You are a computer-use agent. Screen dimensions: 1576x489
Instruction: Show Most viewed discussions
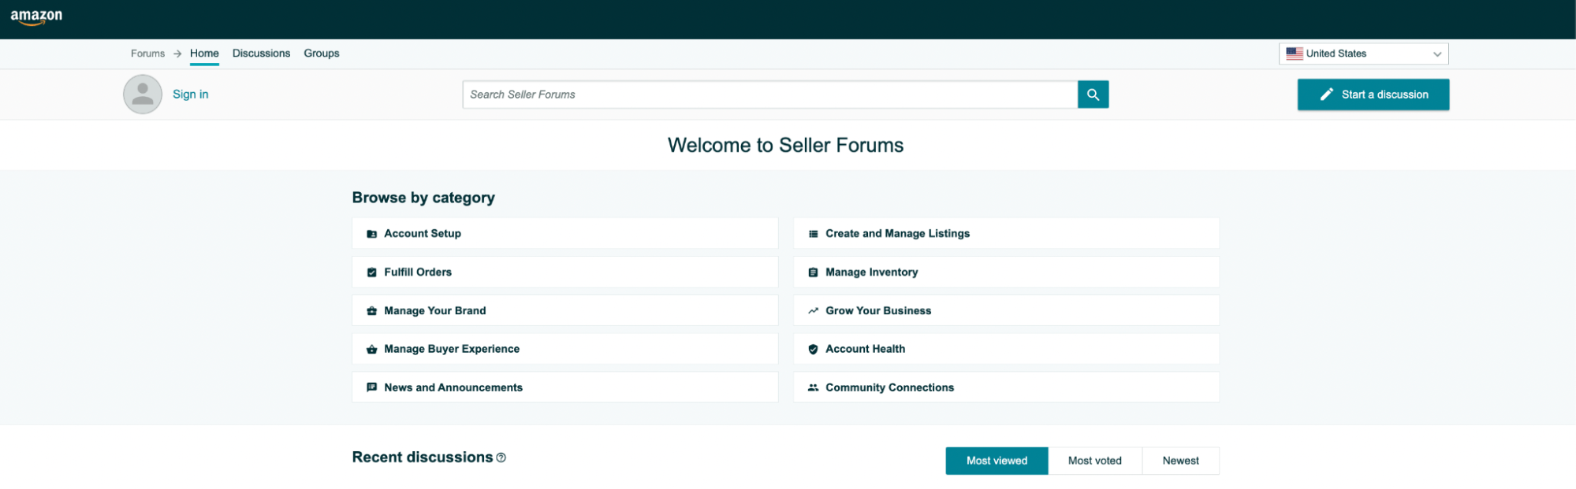(x=997, y=461)
